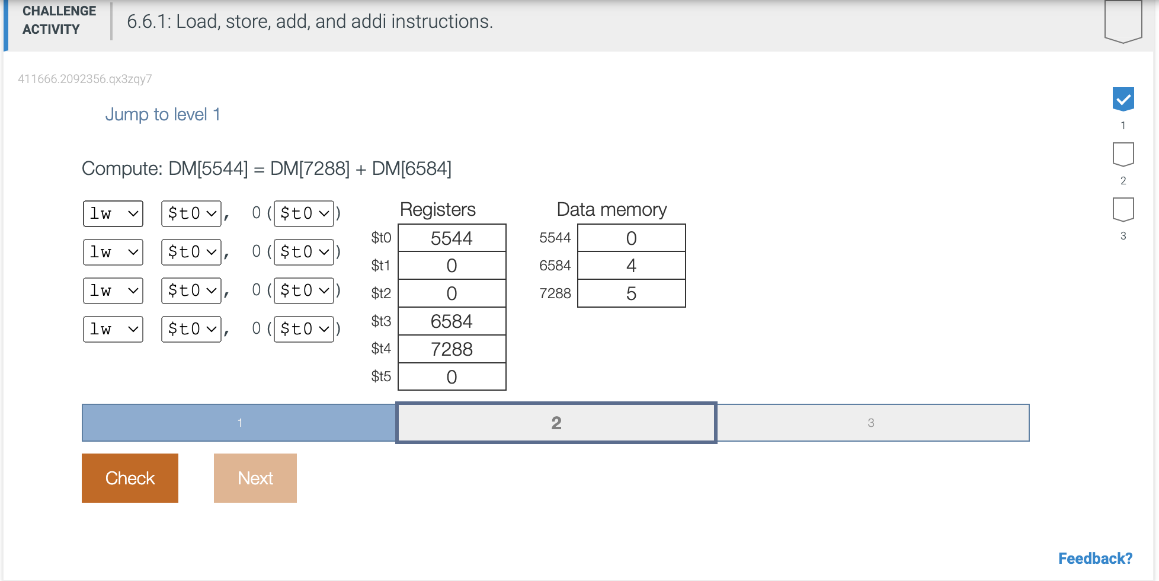1159x581 pixels.
Task: Open the second row's destination register dropdown
Action: tap(191, 251)
